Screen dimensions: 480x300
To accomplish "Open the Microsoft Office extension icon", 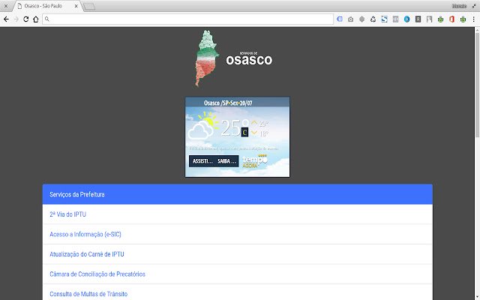I will click(x=451, y=19).
